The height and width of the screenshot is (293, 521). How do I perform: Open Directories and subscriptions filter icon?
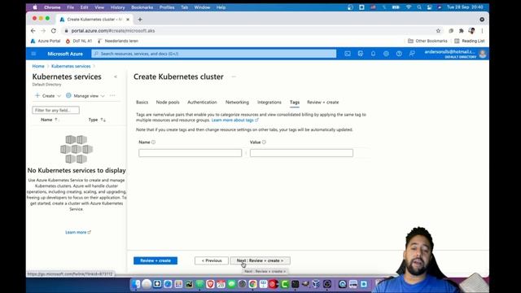pos(361,54)
